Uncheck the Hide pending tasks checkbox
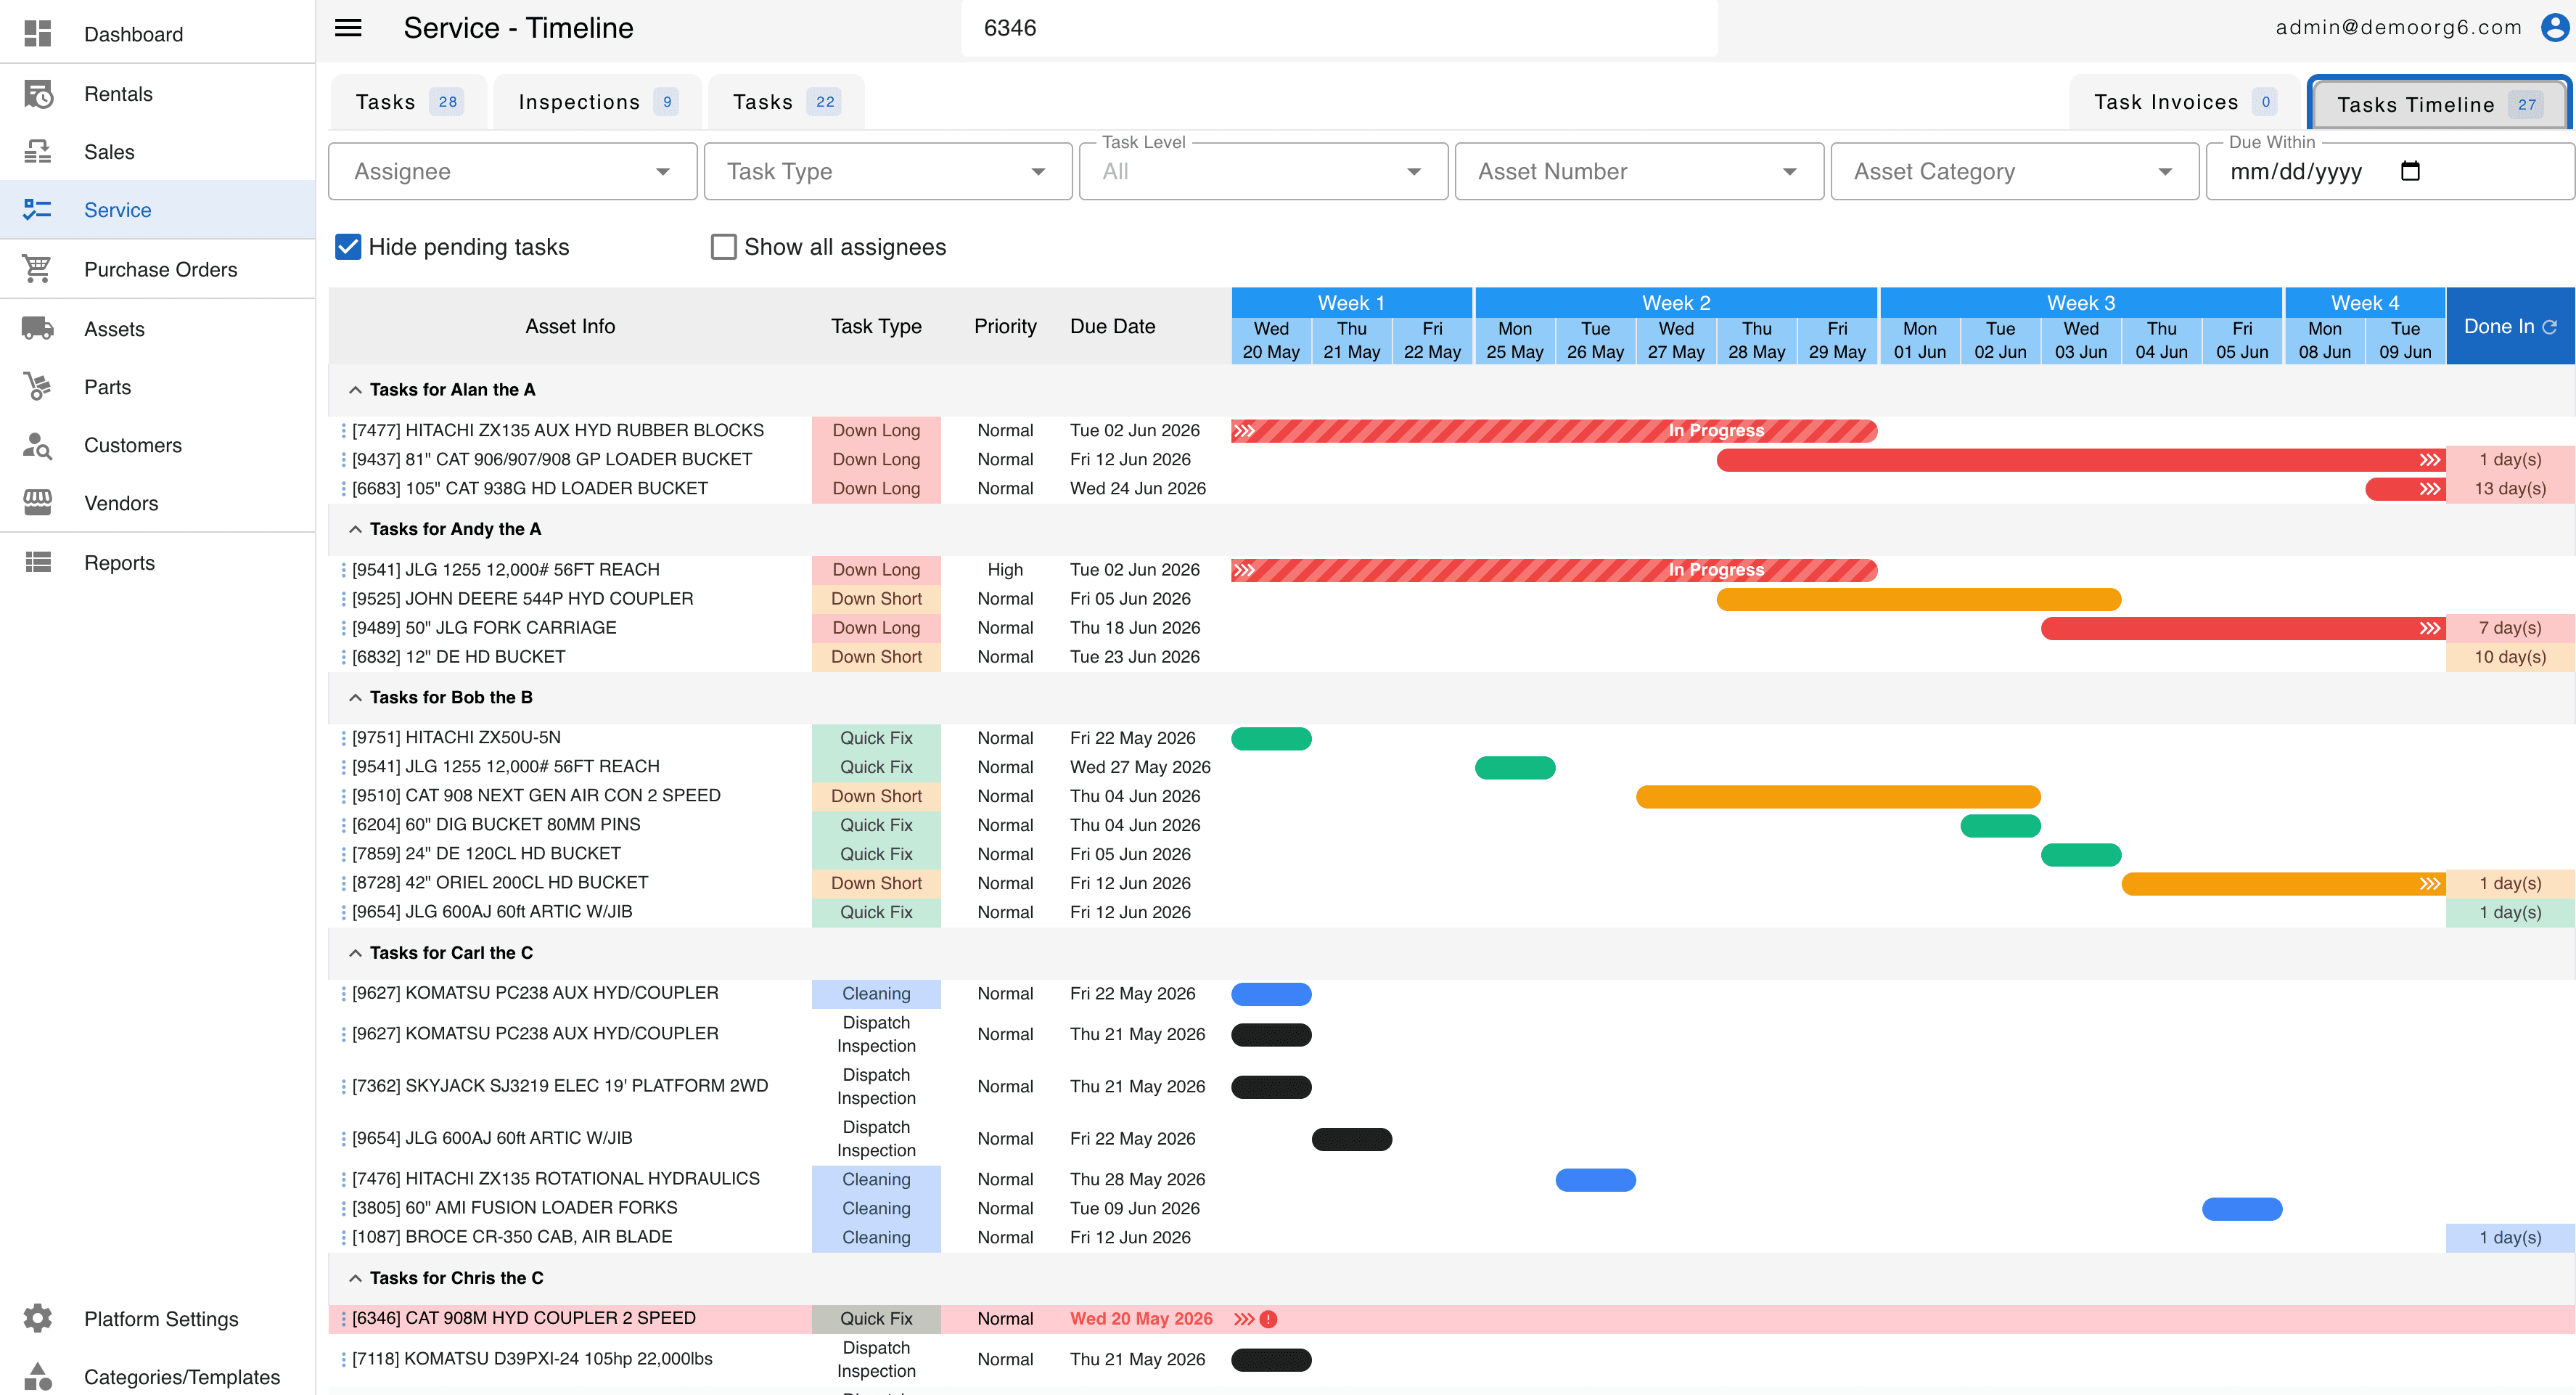This screenshot has width=2576, height=1395. click(348, 247)
